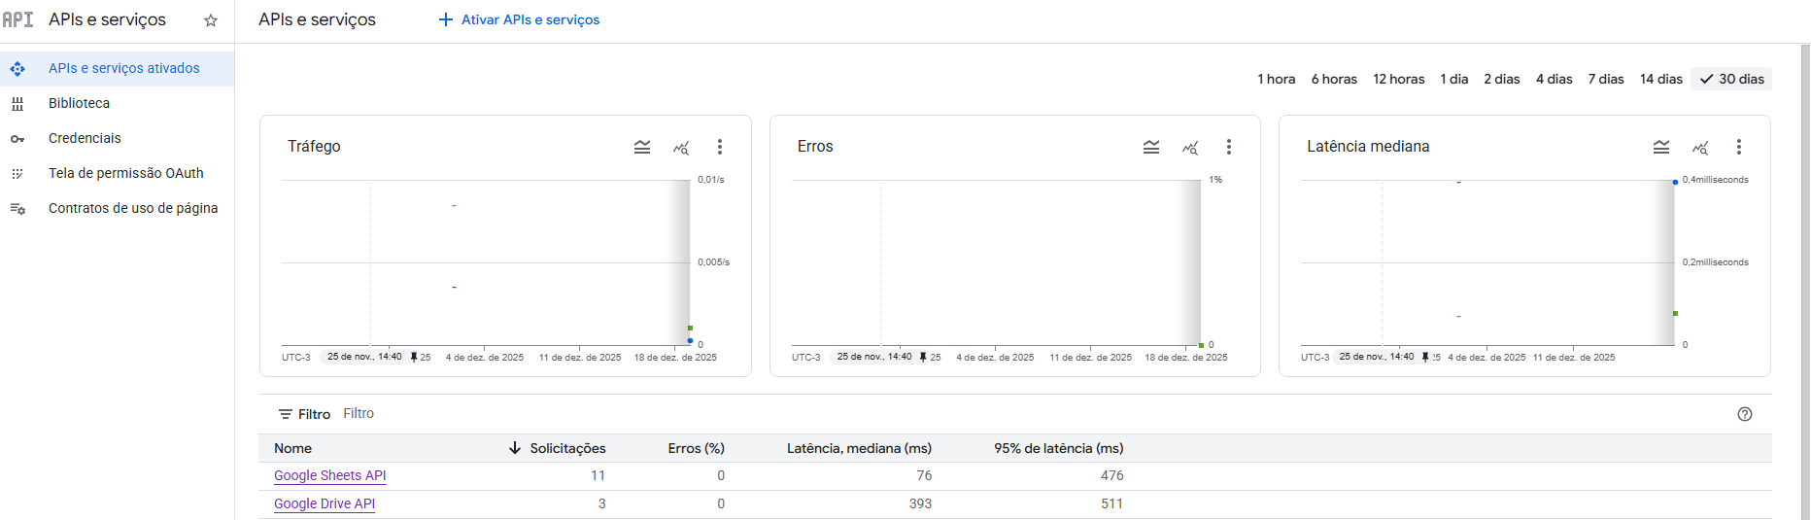Click the Tráfego chart title

(x=314, y=147)
